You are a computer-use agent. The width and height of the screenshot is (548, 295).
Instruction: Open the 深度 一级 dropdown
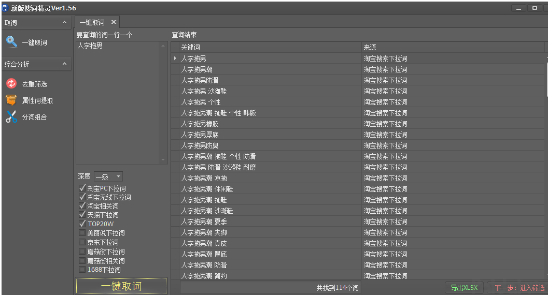108,176
